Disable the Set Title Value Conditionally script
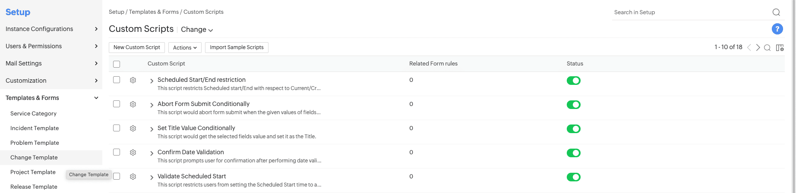Viewport: 796px width, 193px height. [x=573, y=129]
